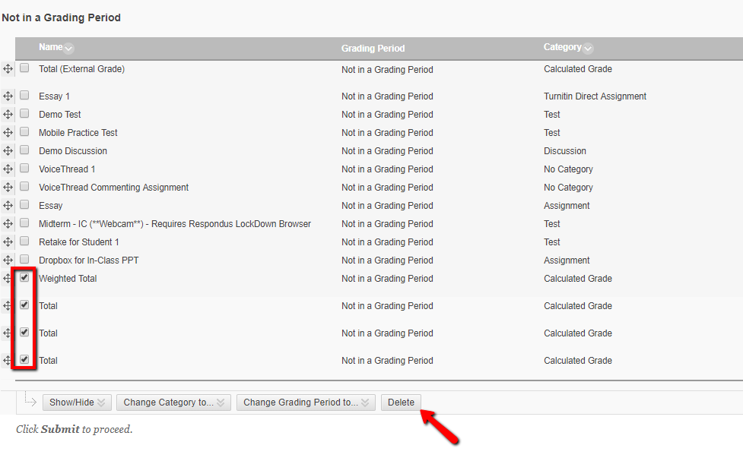Screen dimensions: 743x461
Task: Click the Delete button
Action: 401,403
